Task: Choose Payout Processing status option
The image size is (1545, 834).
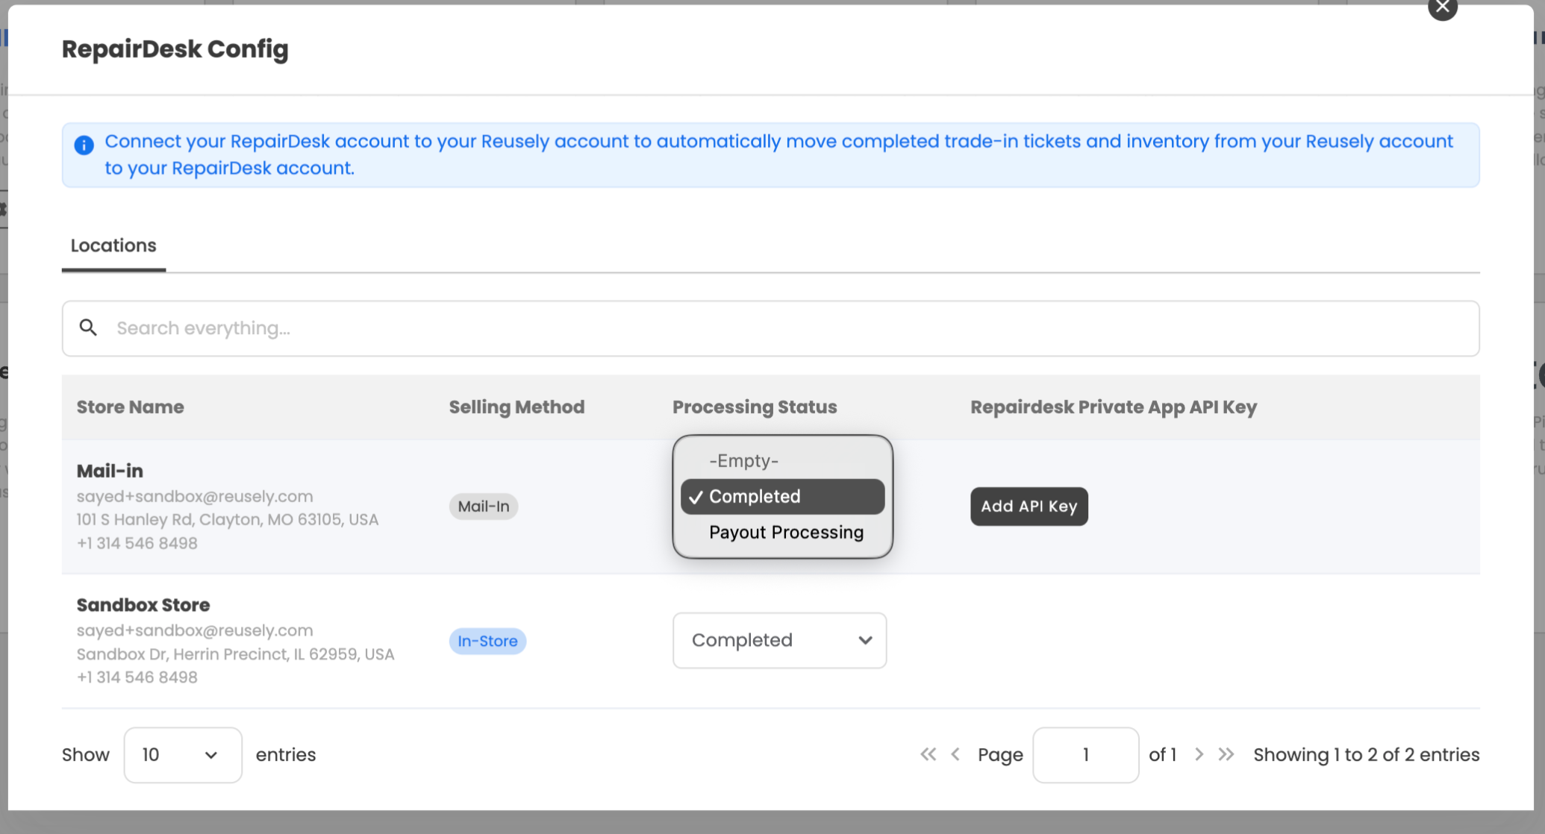Action: (x=782, y=533)
